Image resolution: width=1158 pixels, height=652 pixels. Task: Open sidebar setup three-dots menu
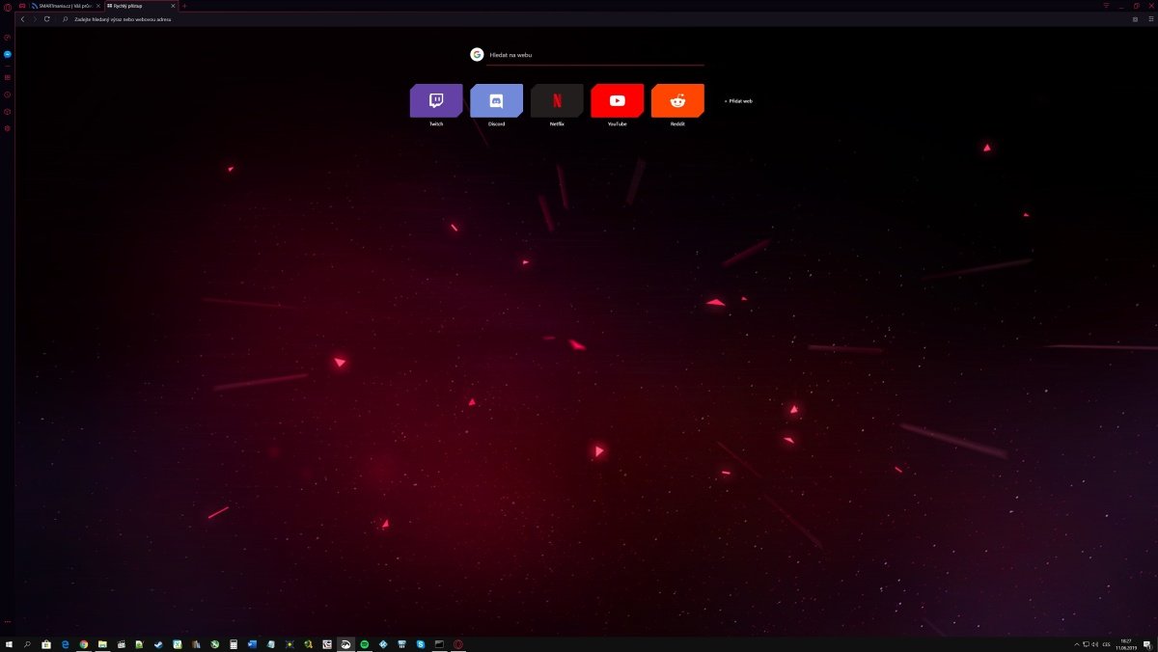pos(8,622)
